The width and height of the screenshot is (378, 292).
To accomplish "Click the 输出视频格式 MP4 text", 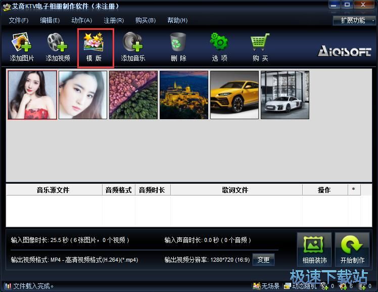I will 74,260.
